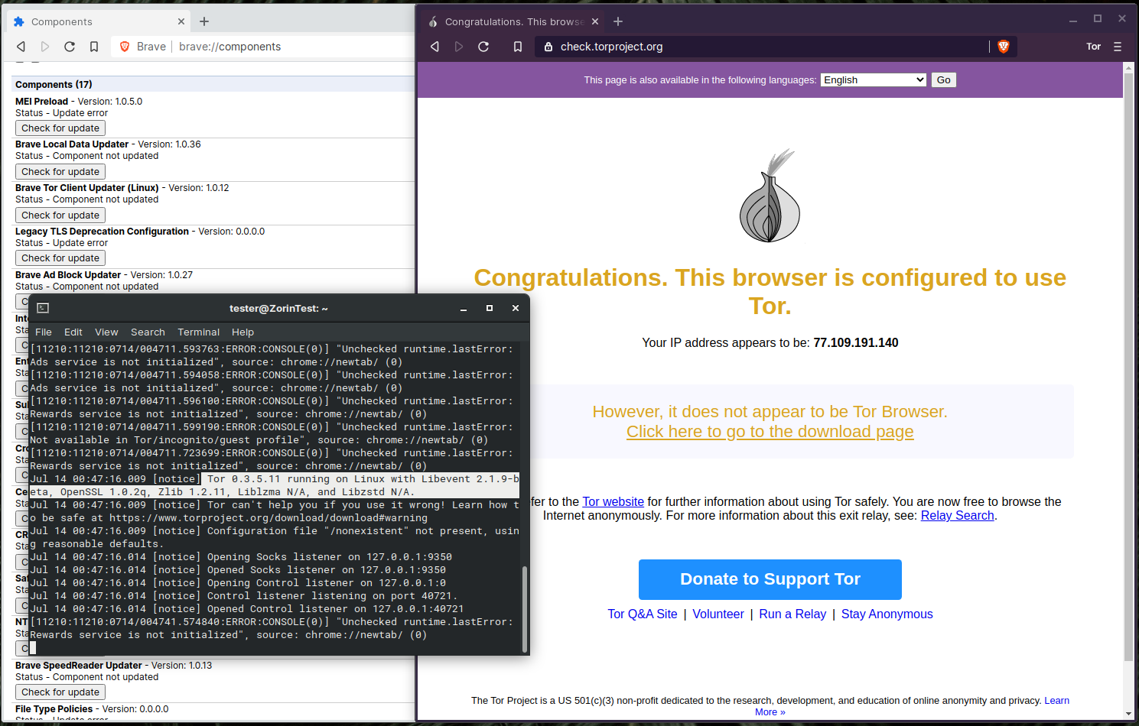Open the Volunteer link
The image size is (1139, 726).
click(718, 614)
